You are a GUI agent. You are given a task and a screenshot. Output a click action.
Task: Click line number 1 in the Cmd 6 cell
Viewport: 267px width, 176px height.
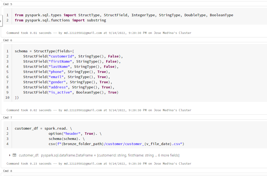[x=7, y=51]
